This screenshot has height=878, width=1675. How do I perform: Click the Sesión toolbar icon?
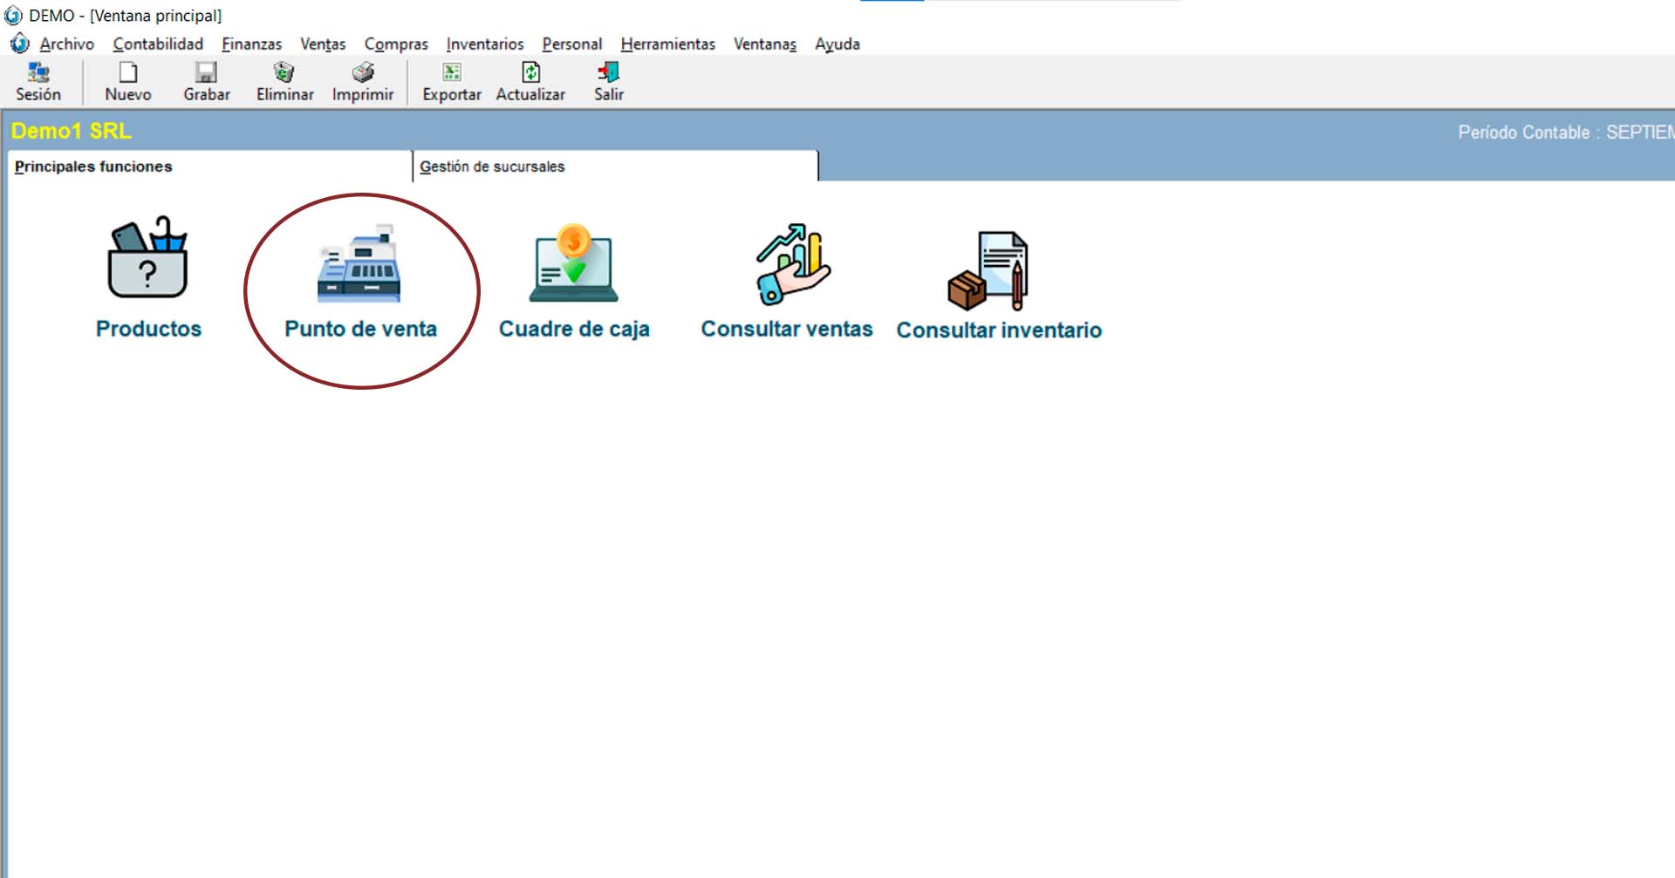(x=38, y=73)
